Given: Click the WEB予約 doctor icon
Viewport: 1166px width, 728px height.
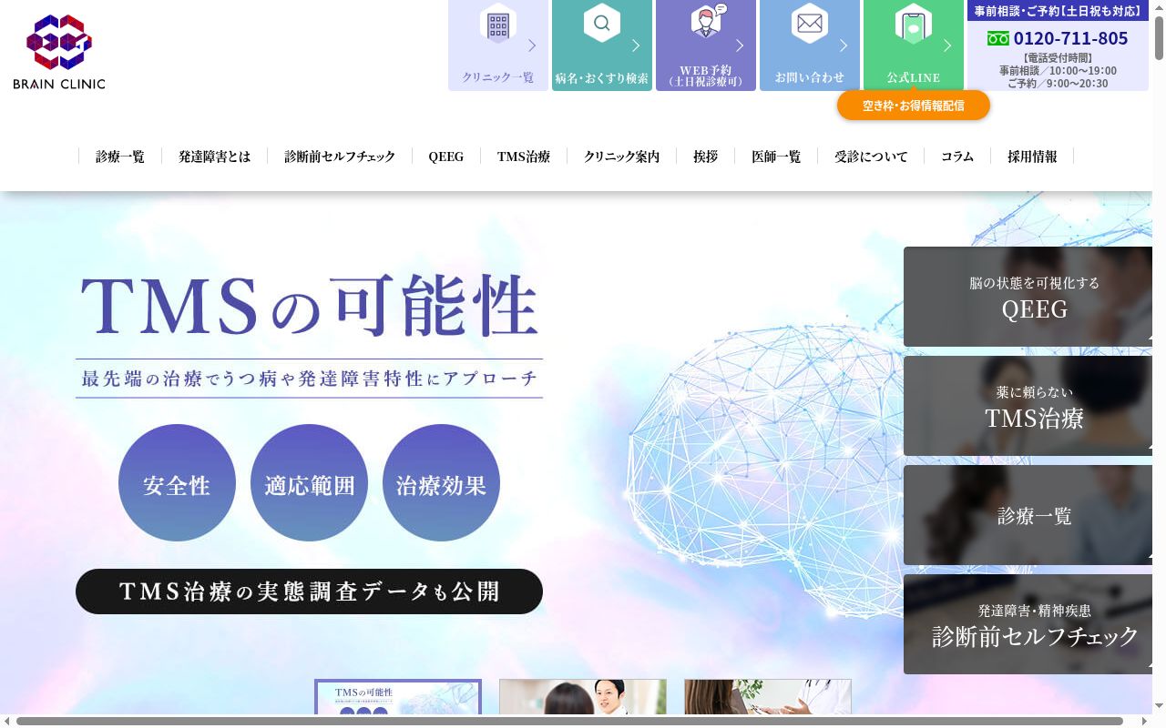Looking at the screenshot, I should tap(708, 20).
